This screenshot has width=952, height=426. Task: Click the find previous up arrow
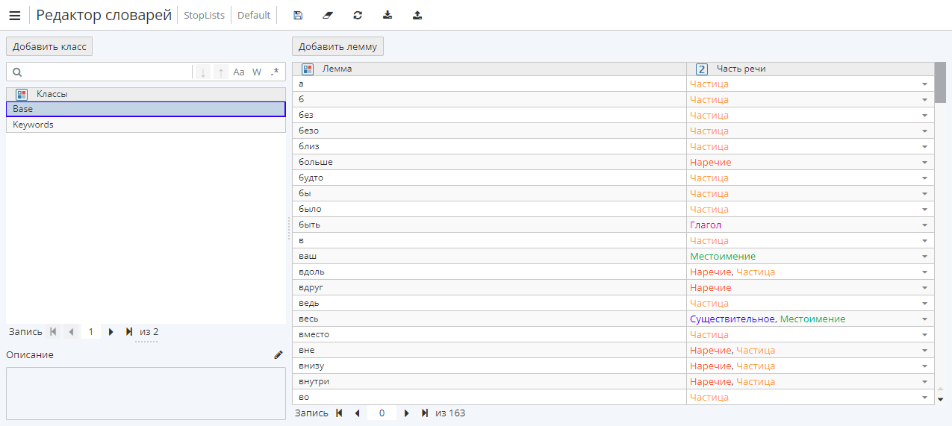click(221, 72)
